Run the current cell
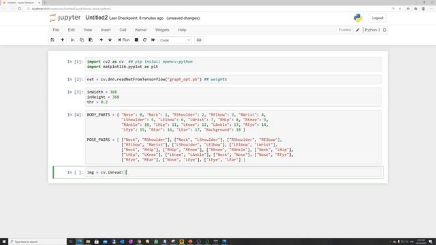This screenshot has height=245, width=436. coord(124,40)
